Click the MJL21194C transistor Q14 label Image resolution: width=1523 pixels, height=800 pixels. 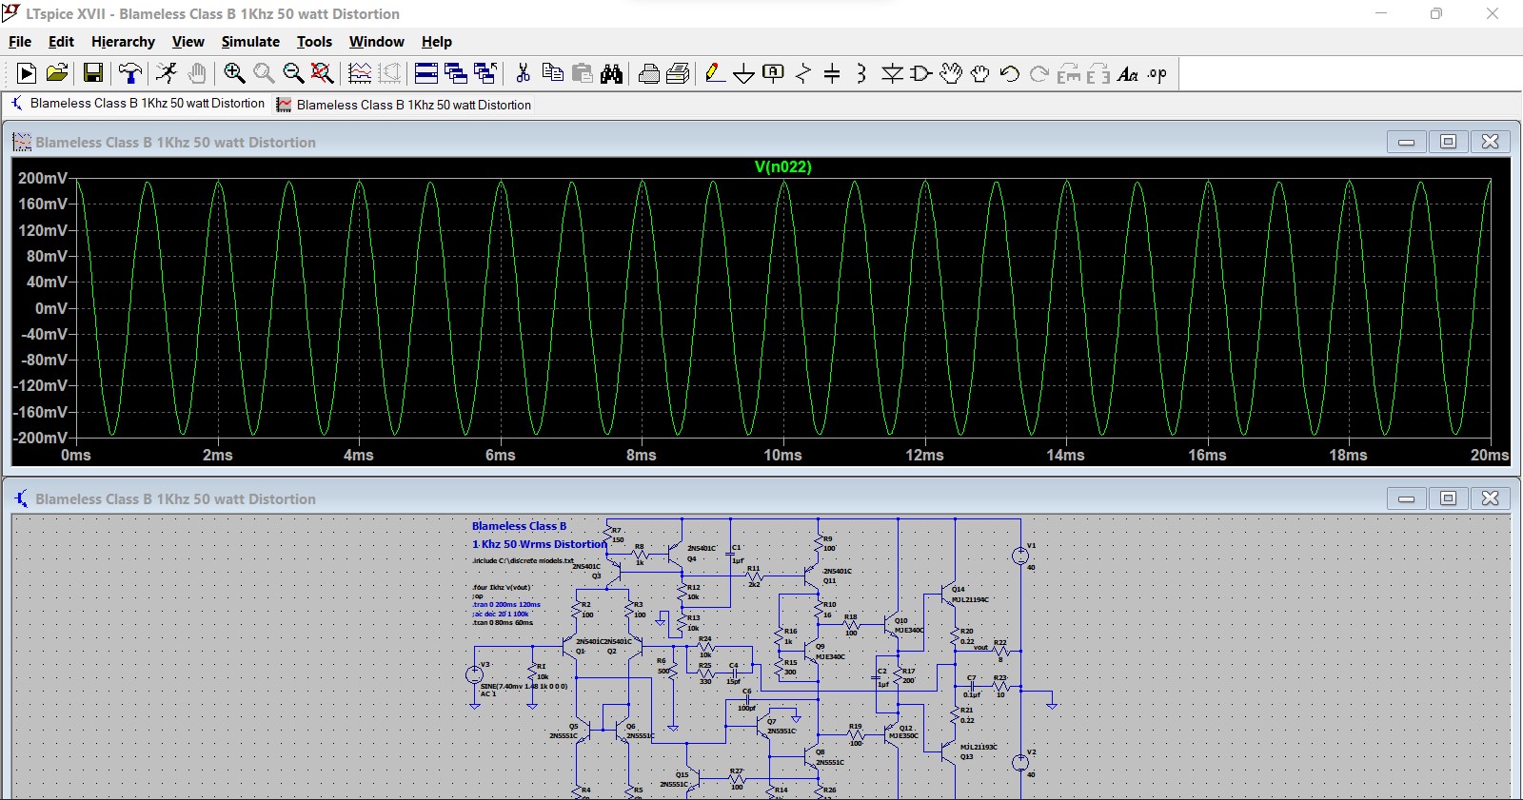pyautogui.click(x=970, y=599)
